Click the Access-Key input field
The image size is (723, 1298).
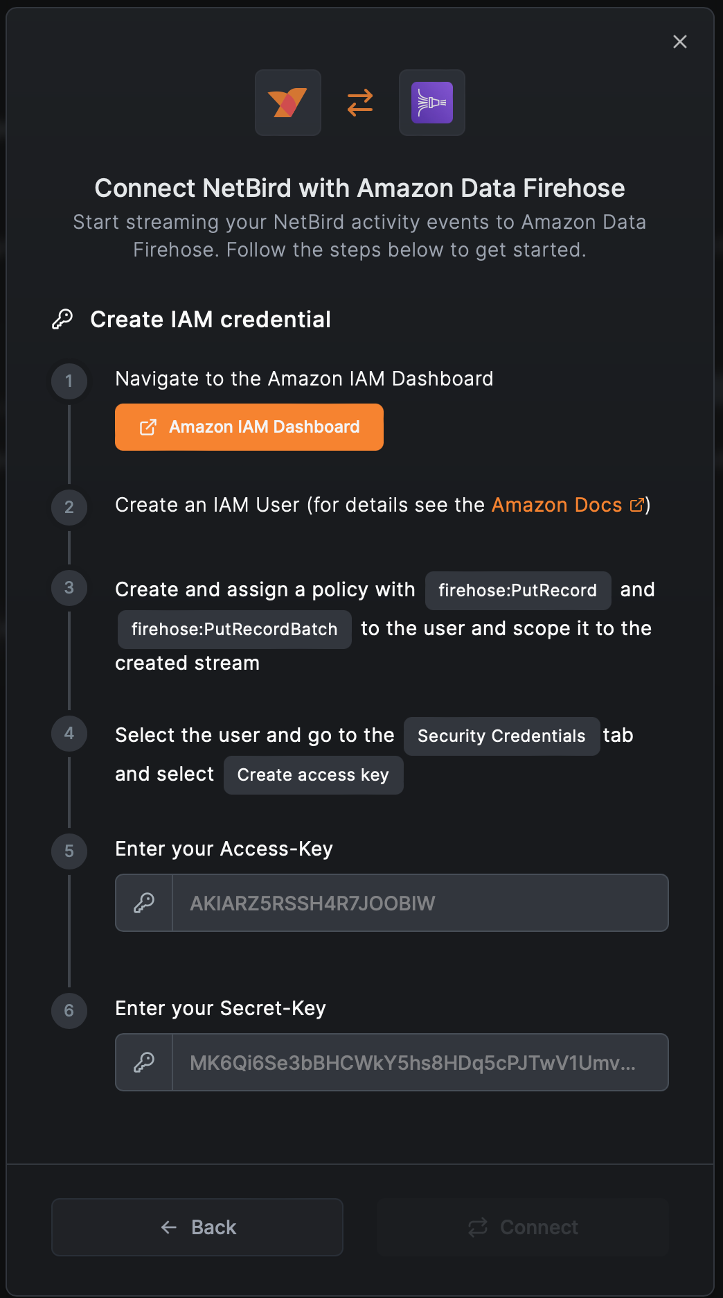(x=419, y=902)
